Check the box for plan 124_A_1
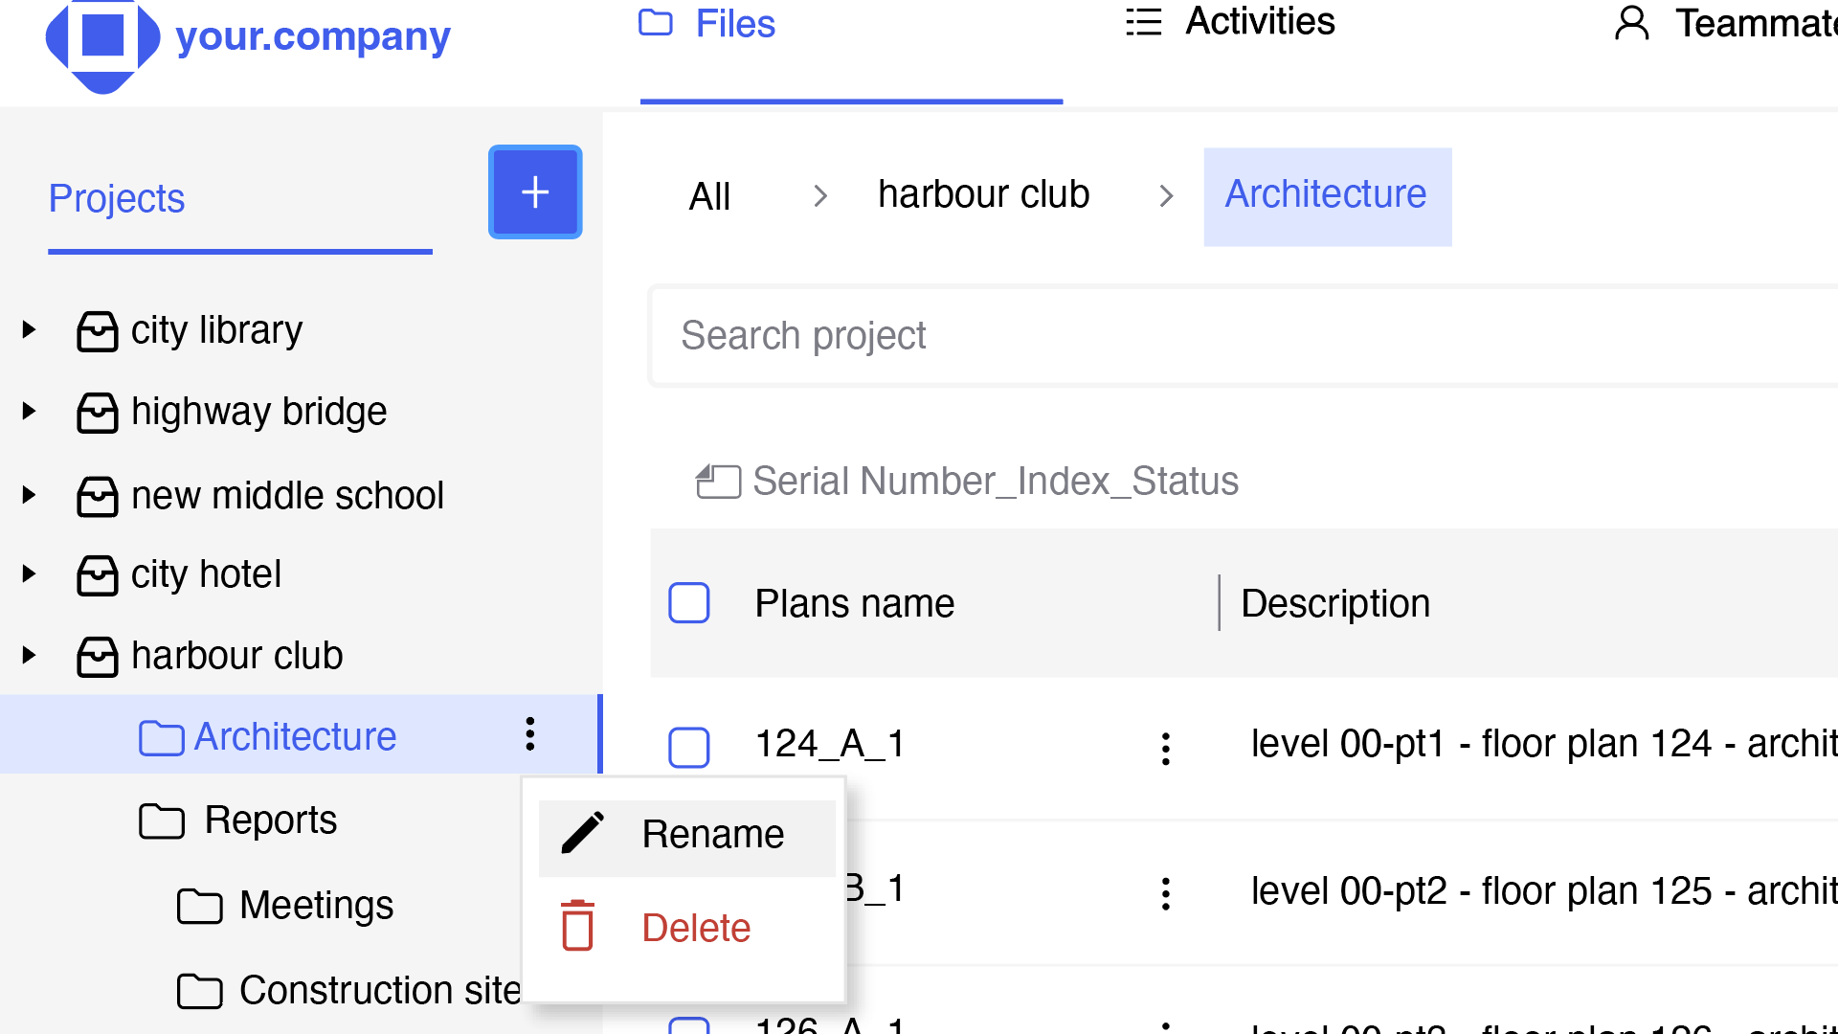This screenshot has height=1034, width=1838. pos(689,747)
